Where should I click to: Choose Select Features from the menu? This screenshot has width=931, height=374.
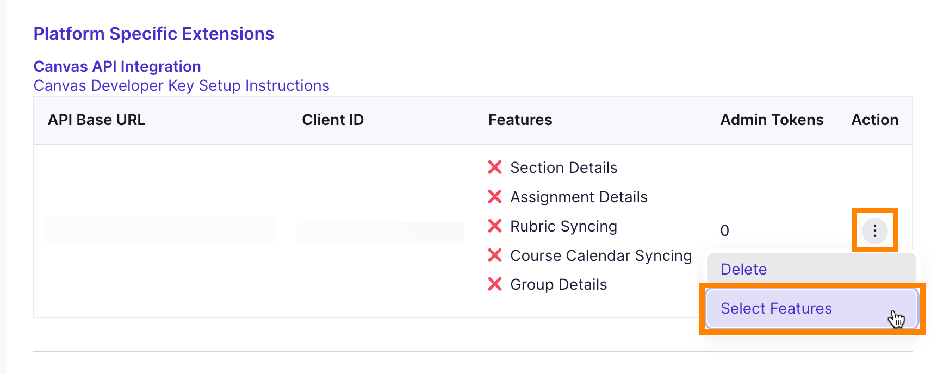(811, 308)
